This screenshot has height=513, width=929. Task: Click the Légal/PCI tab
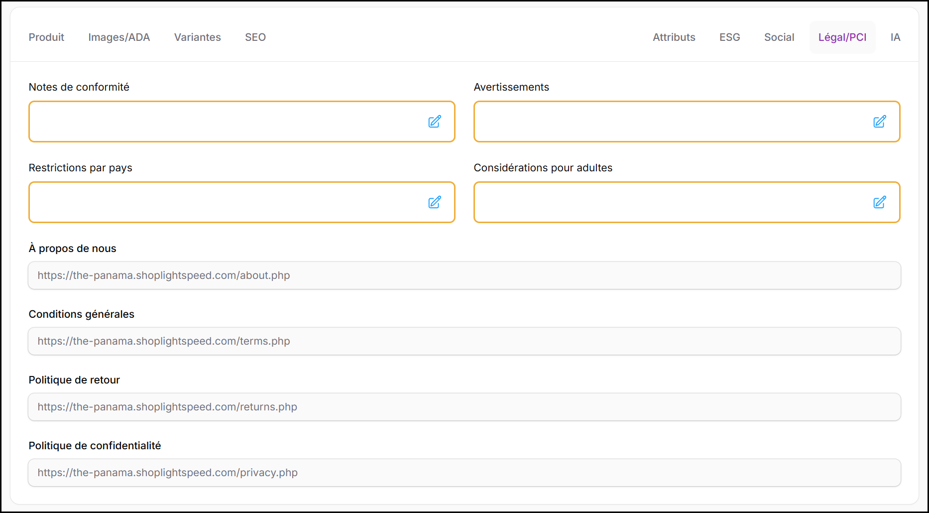842,37
